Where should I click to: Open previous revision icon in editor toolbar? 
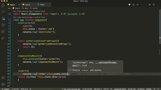138,4
